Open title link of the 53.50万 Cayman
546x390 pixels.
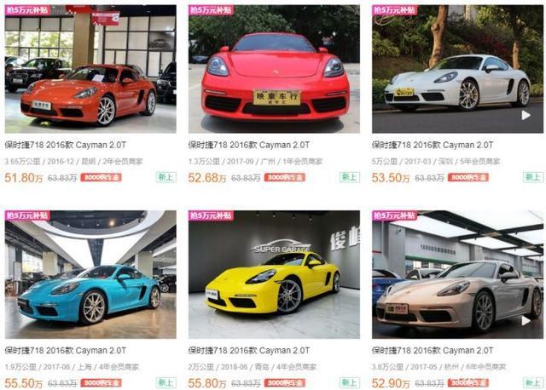click(433, 145)
